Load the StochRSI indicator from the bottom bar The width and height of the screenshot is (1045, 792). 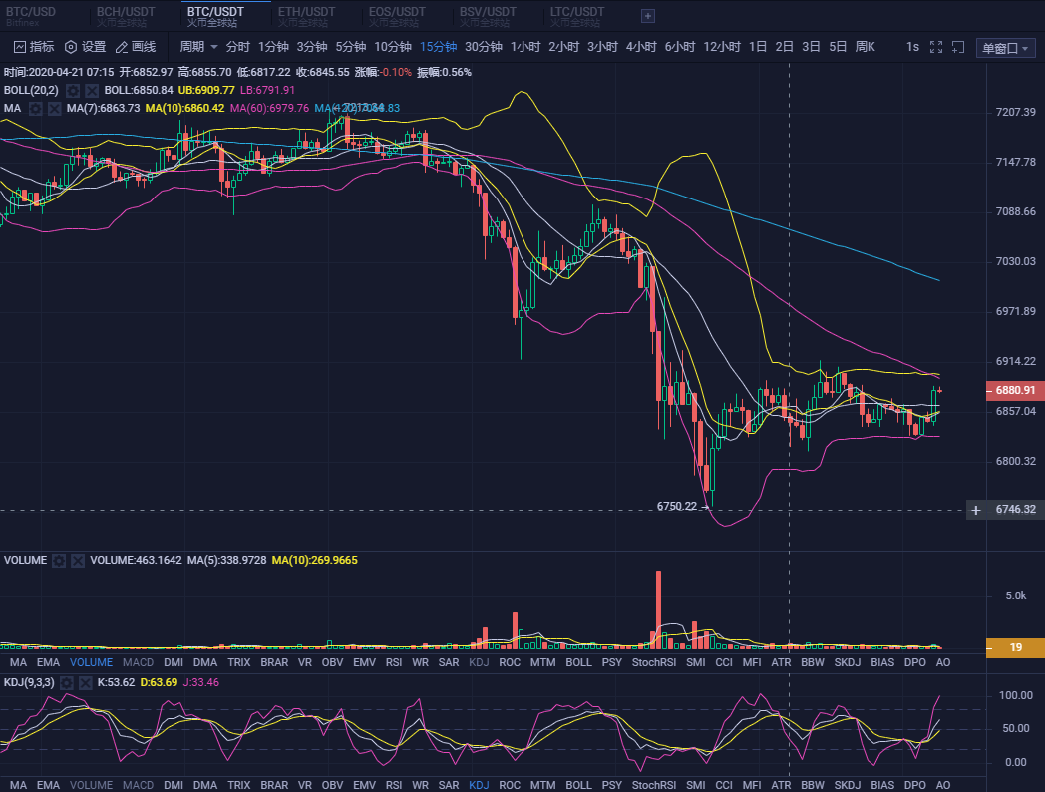[653, 661]
